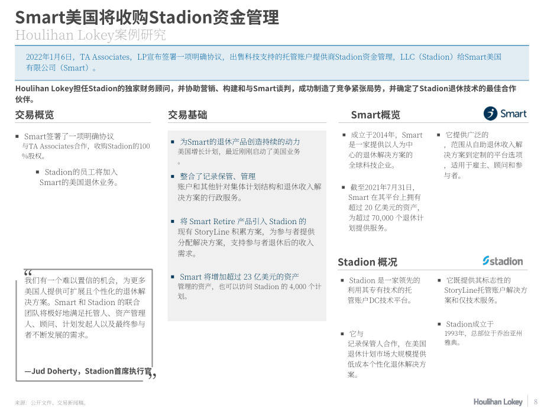544x408 pixels.
Task: Click the quote text beginning '我们有一个难以置信的机会'
Action: pos(85,307)
